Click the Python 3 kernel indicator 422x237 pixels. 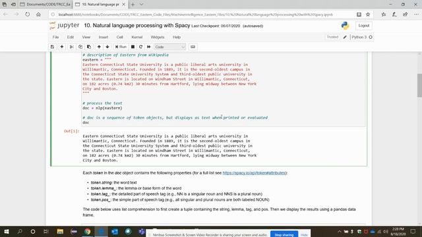(361, 37)
